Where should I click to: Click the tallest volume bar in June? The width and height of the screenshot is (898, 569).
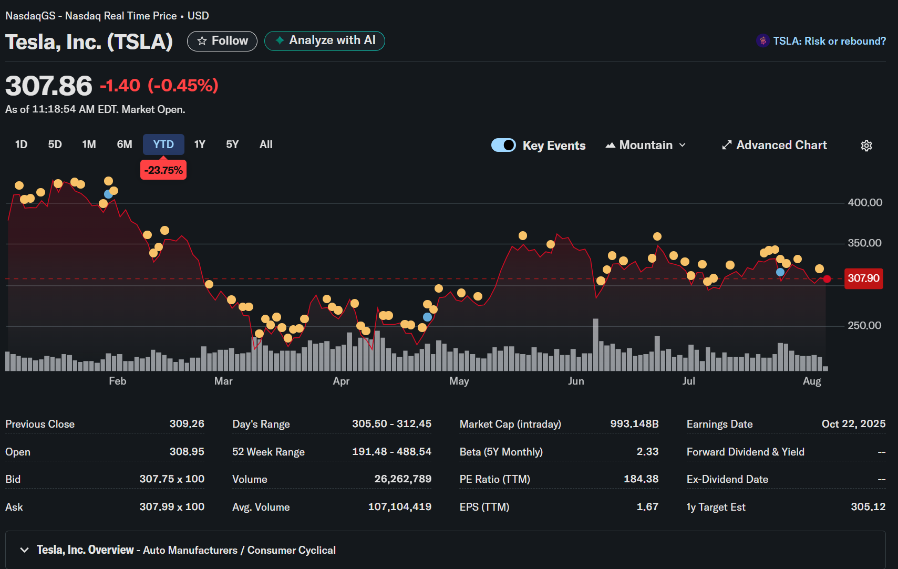point(596,345)
